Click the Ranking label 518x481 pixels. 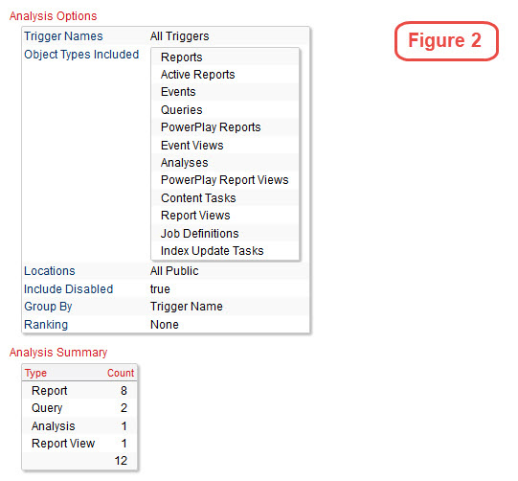coord(46,325)
